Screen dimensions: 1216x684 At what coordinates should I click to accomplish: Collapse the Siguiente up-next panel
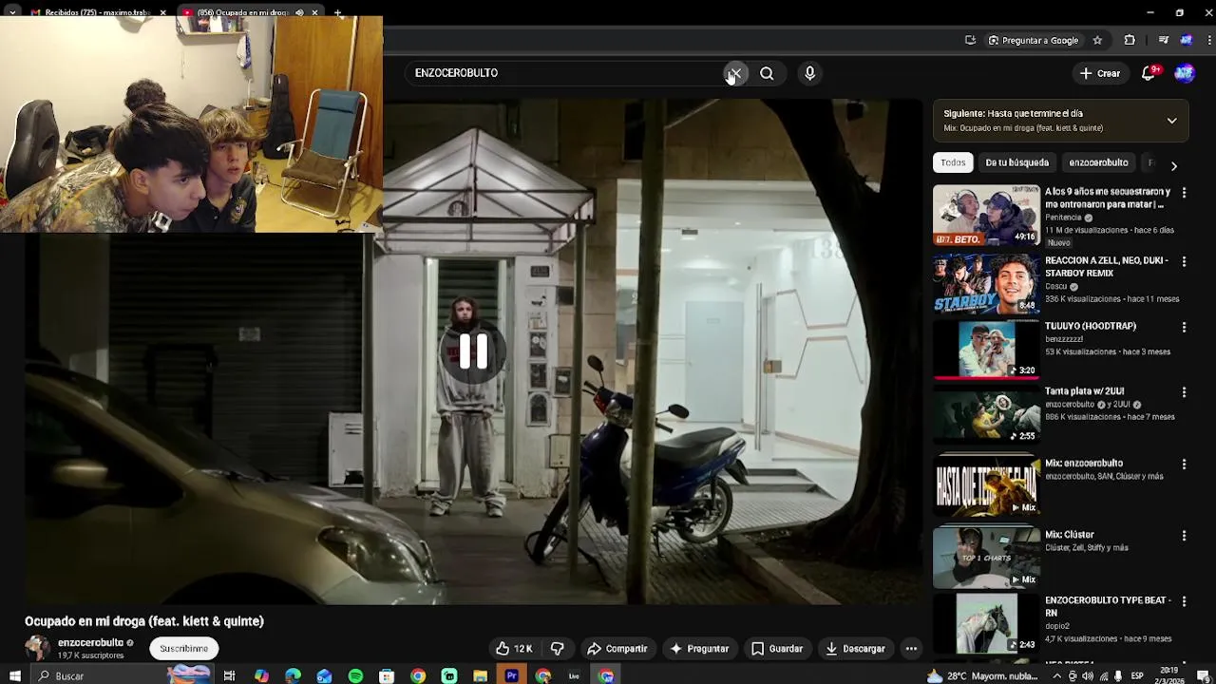pos(1171,121)
